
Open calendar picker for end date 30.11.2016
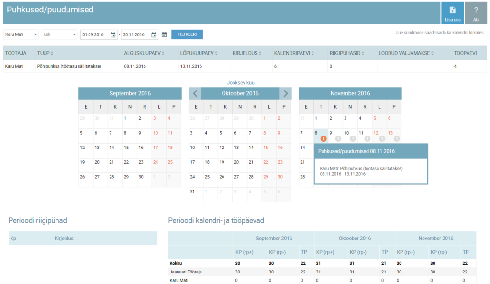click(154, 34)
